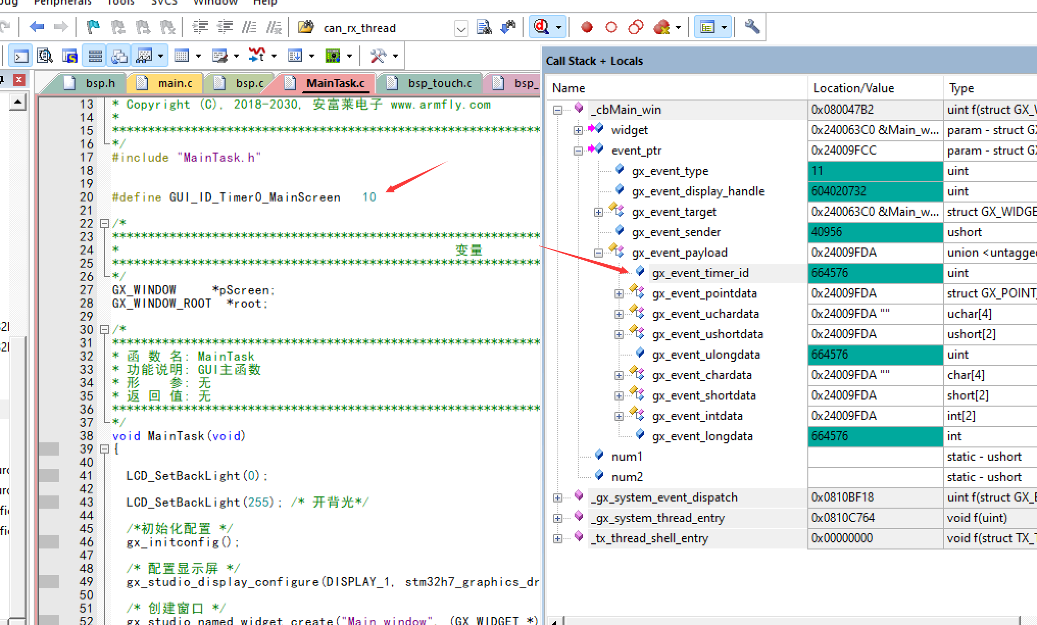Uncomment the selection
The image size is (1037, 625).
274,27
